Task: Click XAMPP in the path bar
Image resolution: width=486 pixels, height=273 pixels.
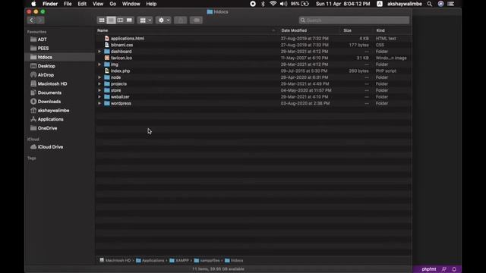Action: (x=179, y=260)
